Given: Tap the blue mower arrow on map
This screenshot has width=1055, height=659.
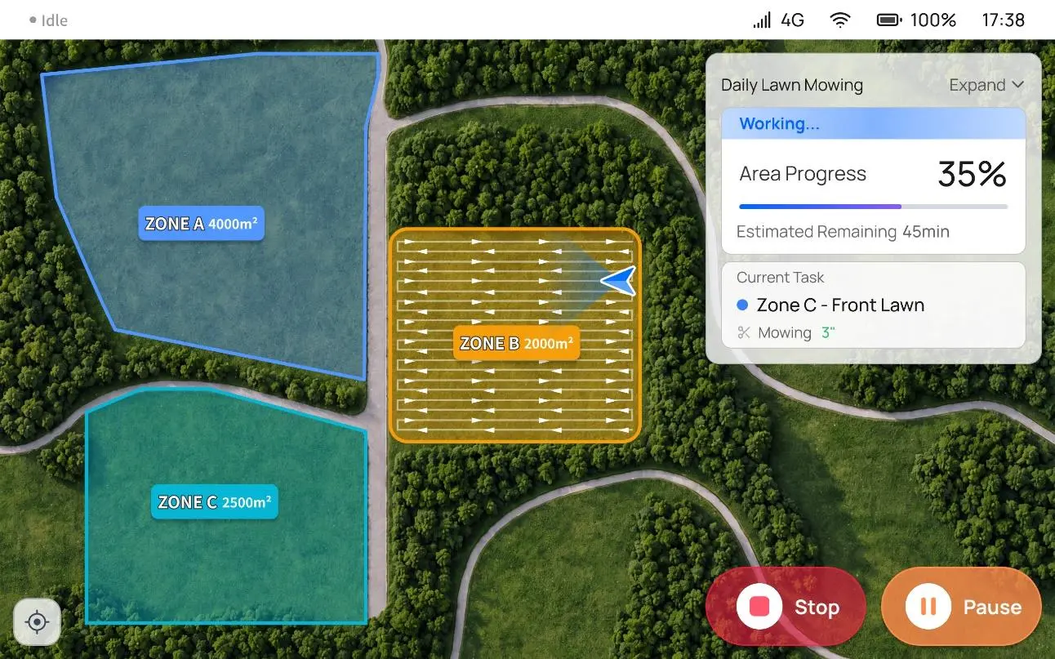Looking at the screenshot, I should pos(618,281).
